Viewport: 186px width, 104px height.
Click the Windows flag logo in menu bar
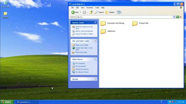(x=181, y=8)
